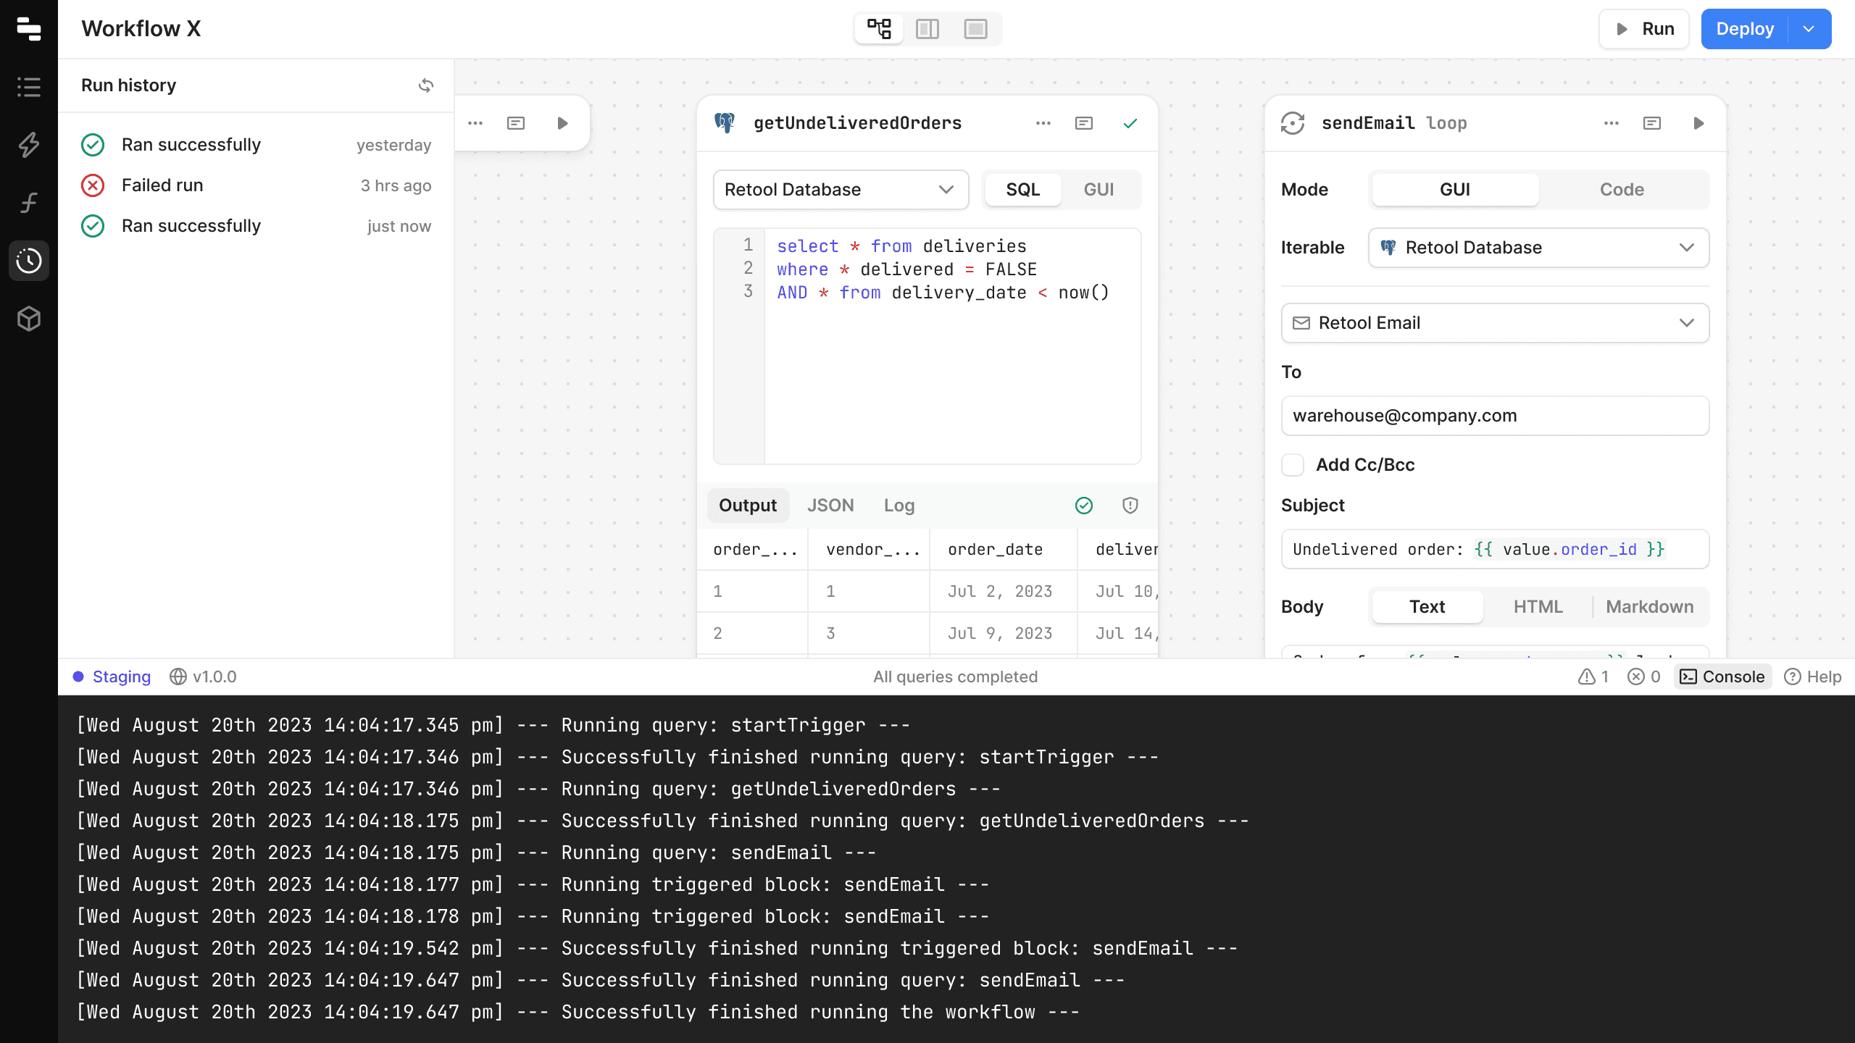The height and width of the screenshot is (1043, 1855).
Task: Switch query editor to GUI mode
Action: point(1099,190)
